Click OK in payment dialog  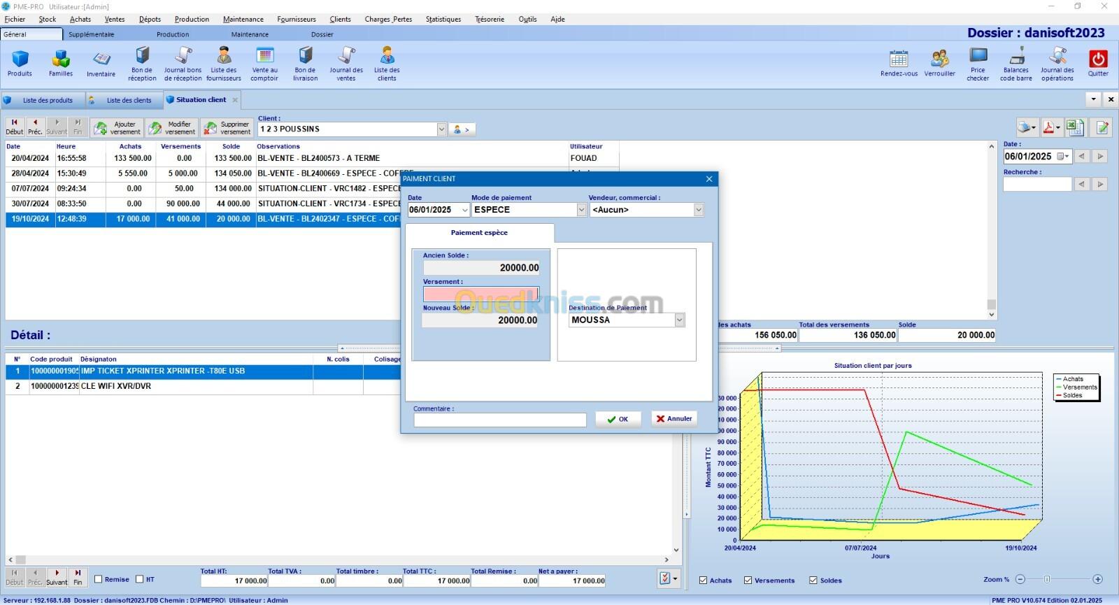coord(618,419)
